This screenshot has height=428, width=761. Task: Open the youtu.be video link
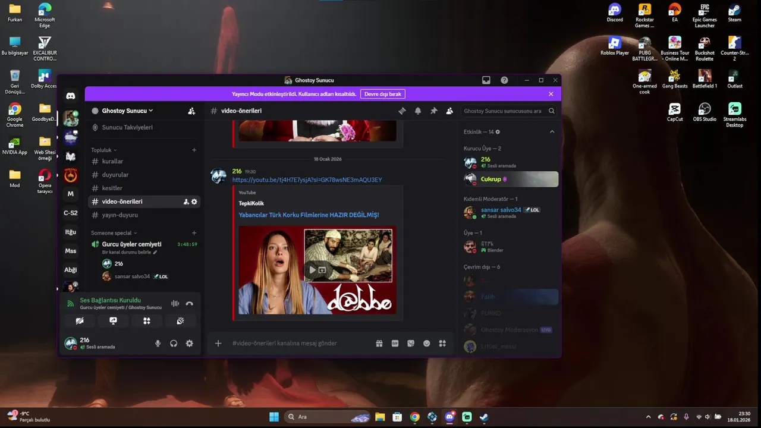[307, 180]
